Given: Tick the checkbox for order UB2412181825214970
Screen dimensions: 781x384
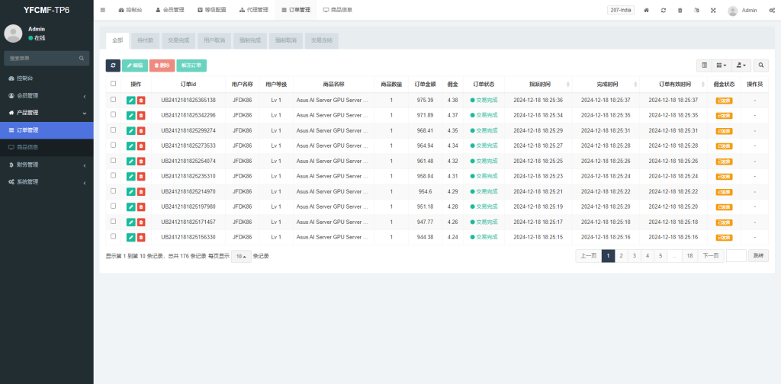Looking at the screenshot, I should (x=114, y=191).
